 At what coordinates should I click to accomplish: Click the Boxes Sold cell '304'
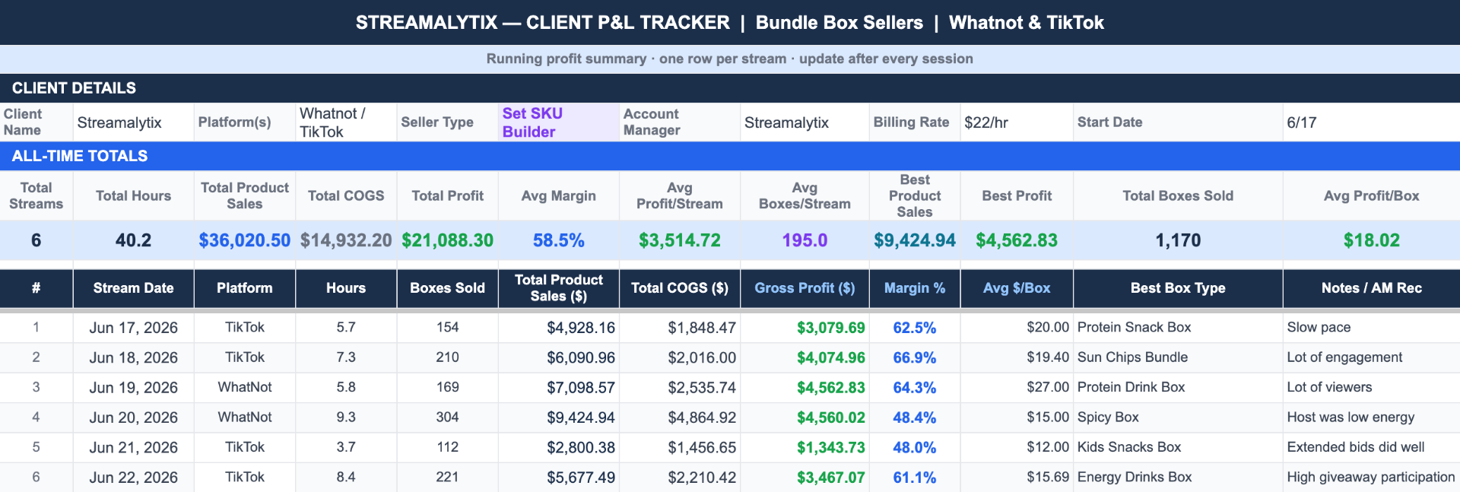[x=447, y=417]
